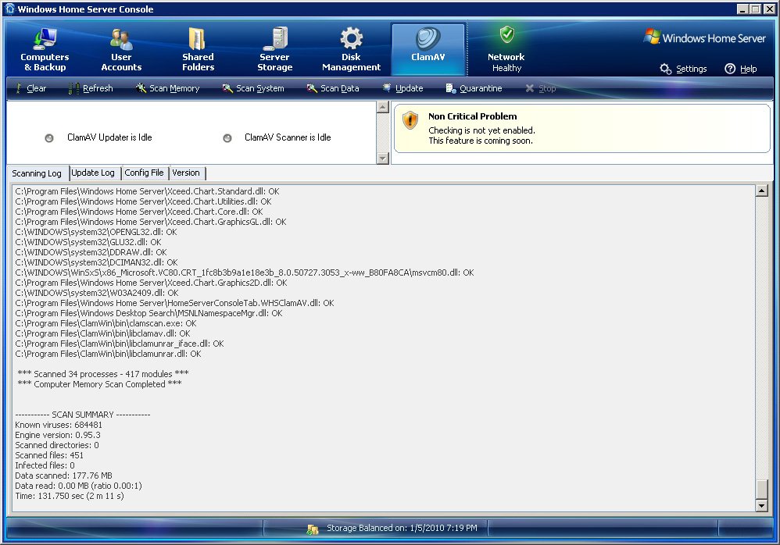
Task: Click the log scrollbar down arrow
Action: pos(761,506)
